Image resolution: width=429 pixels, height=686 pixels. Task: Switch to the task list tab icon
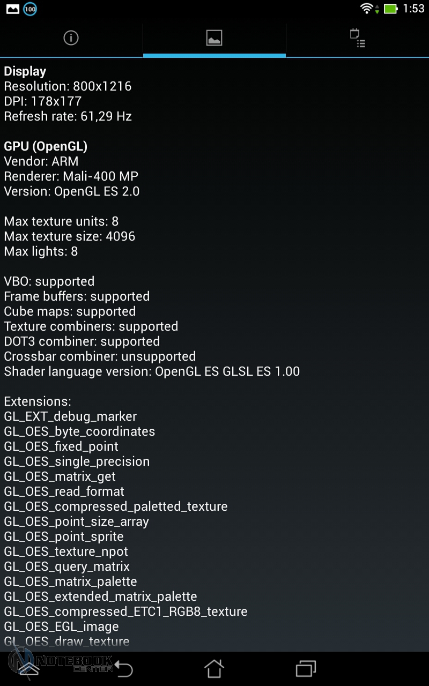pyautogui.click(x=357, y=38)
